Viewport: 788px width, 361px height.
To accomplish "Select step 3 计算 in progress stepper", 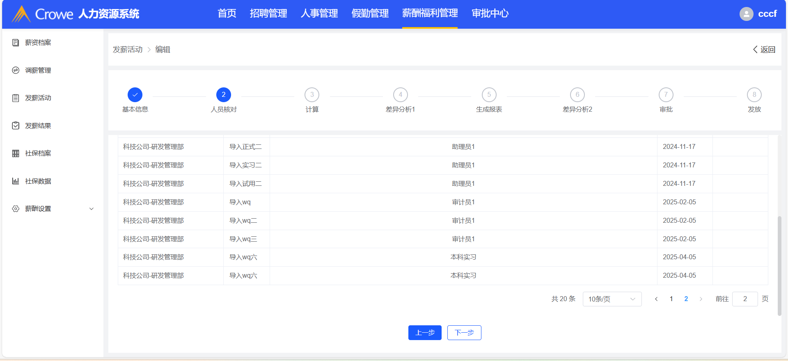I will point(312,95).
